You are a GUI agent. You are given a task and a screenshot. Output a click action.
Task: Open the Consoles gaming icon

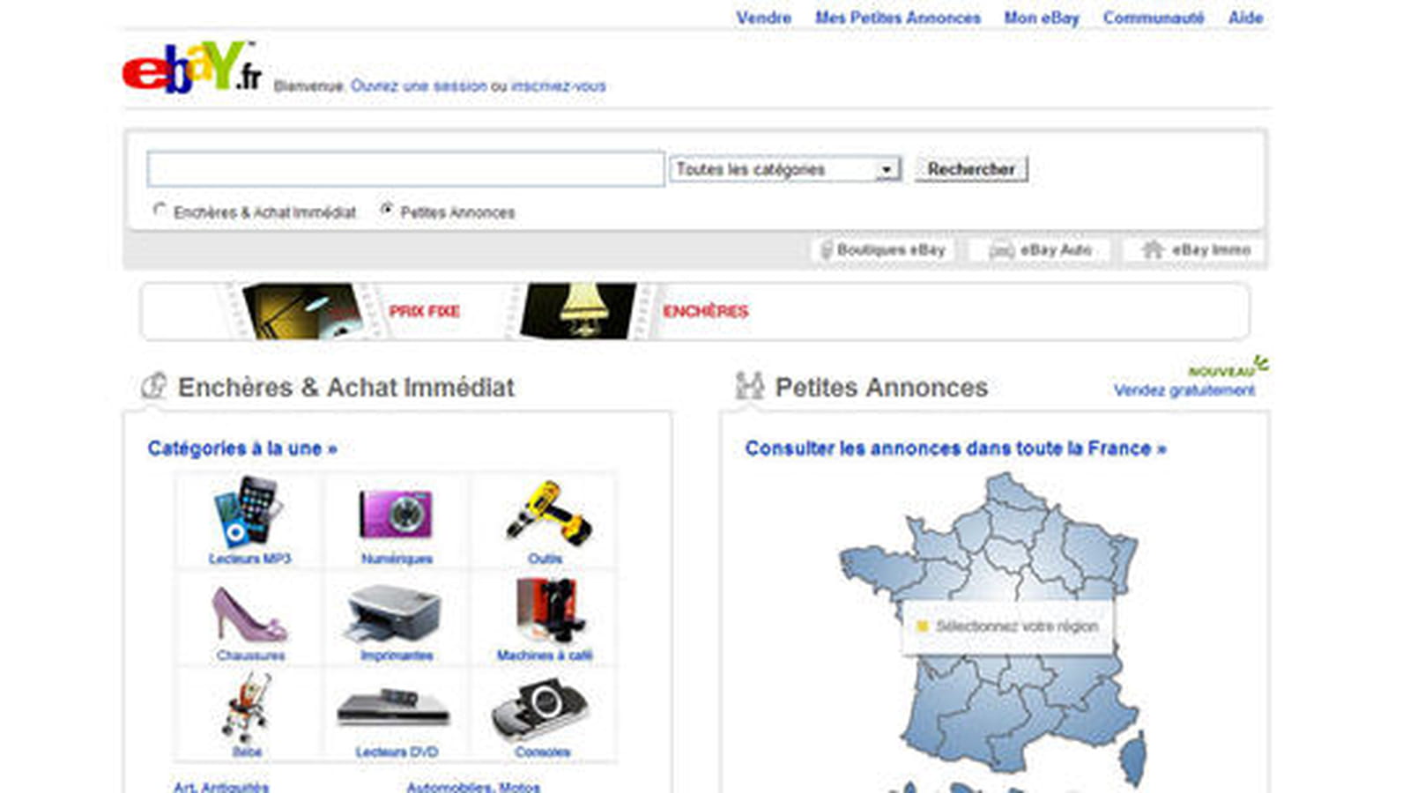pyautogui.click(x=539, y=709)
